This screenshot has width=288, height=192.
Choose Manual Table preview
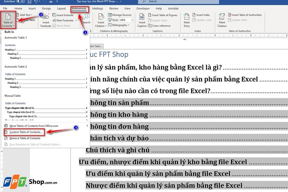point(46,107)
